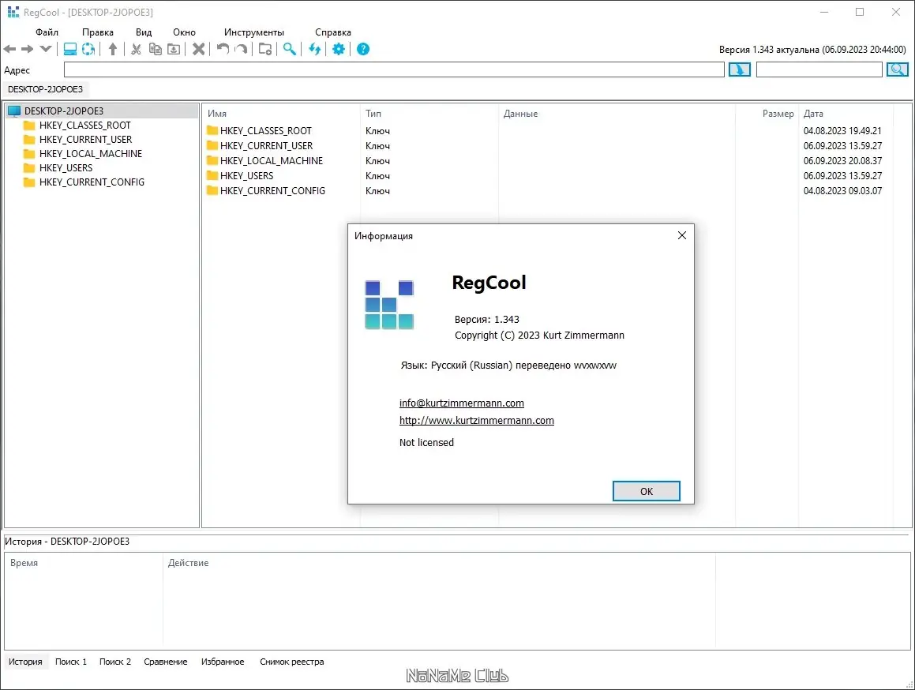
Task: Click the date 06.09.2023 20.08.37 cell
Action: pos(842,160)
